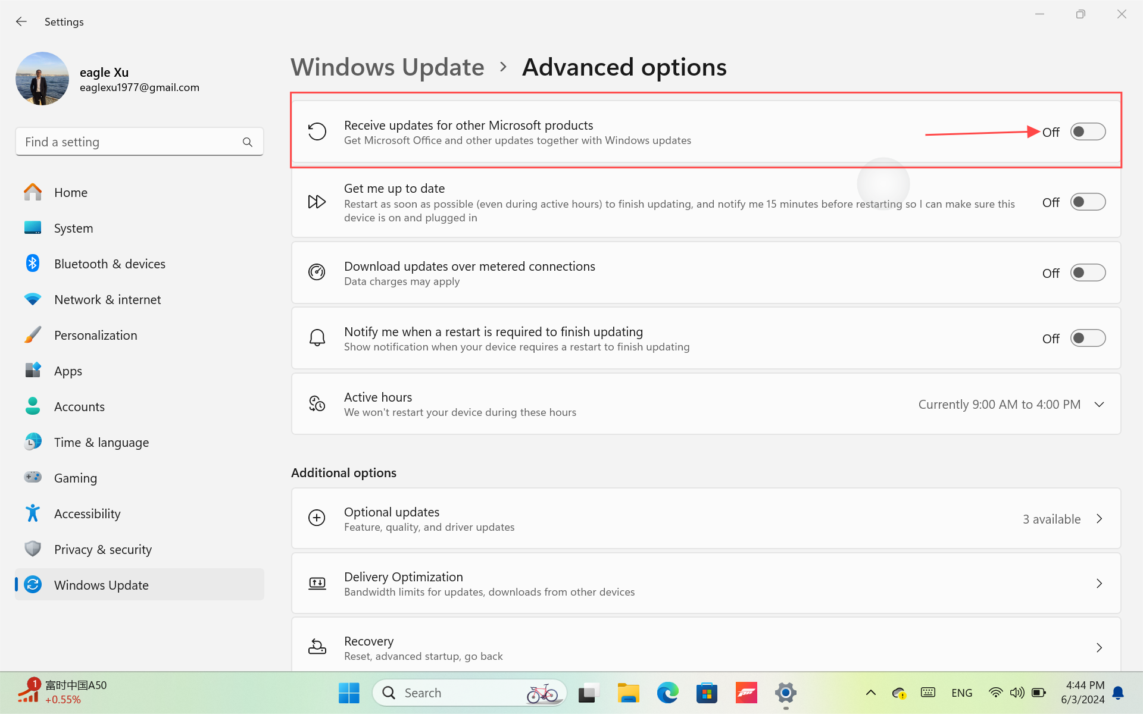Click the Windows Start button

349,693
